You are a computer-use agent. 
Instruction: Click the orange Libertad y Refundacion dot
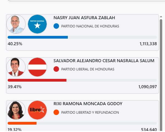[x=56, y=112]
